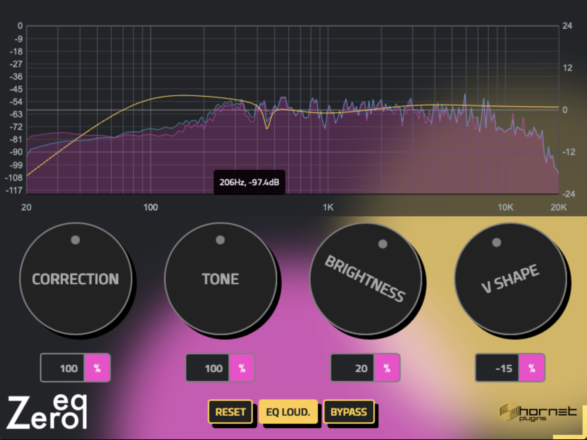Toggle the EQ LOUD. button
Screen dimensions: 587x440
click(288, 412)
